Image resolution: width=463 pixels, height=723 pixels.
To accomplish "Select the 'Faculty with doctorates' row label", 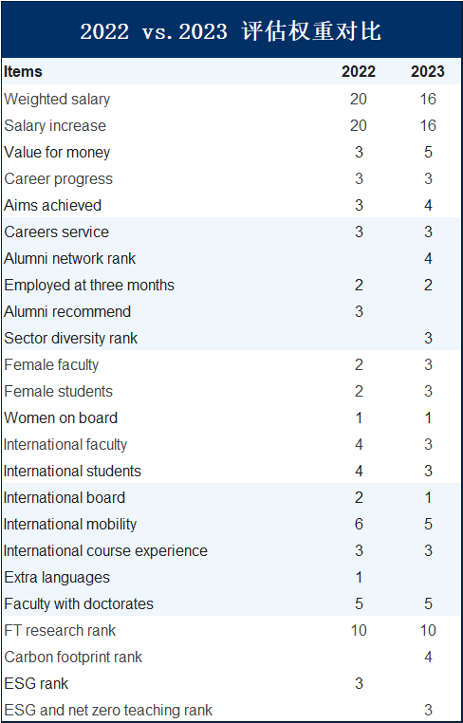I will tap(79, 603).
